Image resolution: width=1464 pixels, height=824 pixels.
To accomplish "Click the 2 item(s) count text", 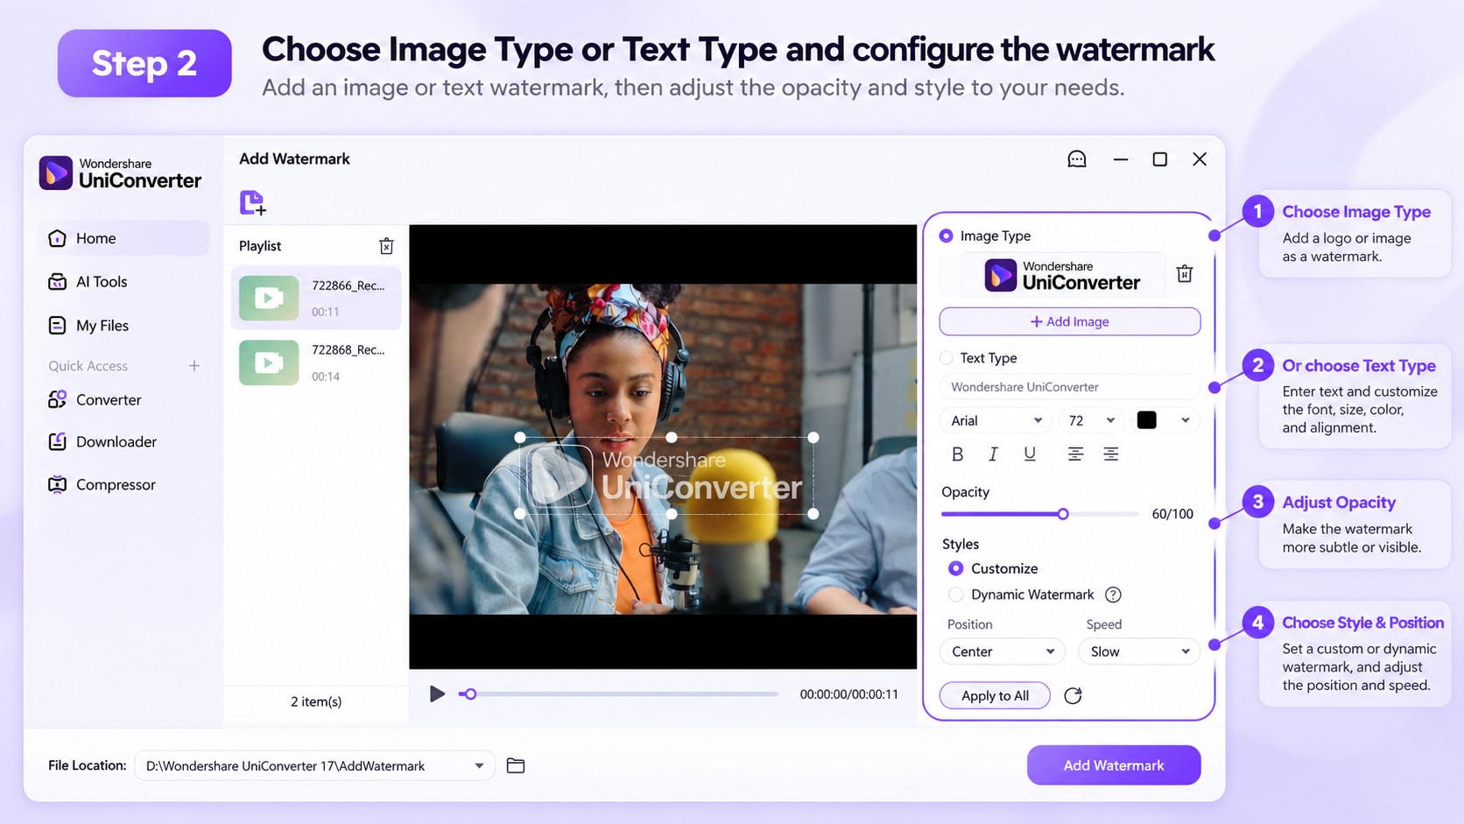I will point(316,701).
